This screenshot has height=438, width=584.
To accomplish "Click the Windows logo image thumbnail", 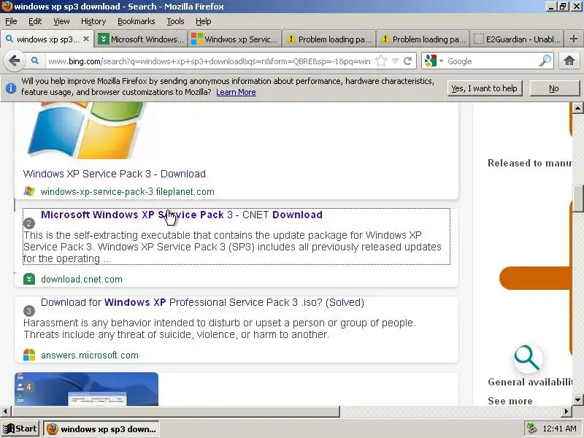I will (85, 131).
